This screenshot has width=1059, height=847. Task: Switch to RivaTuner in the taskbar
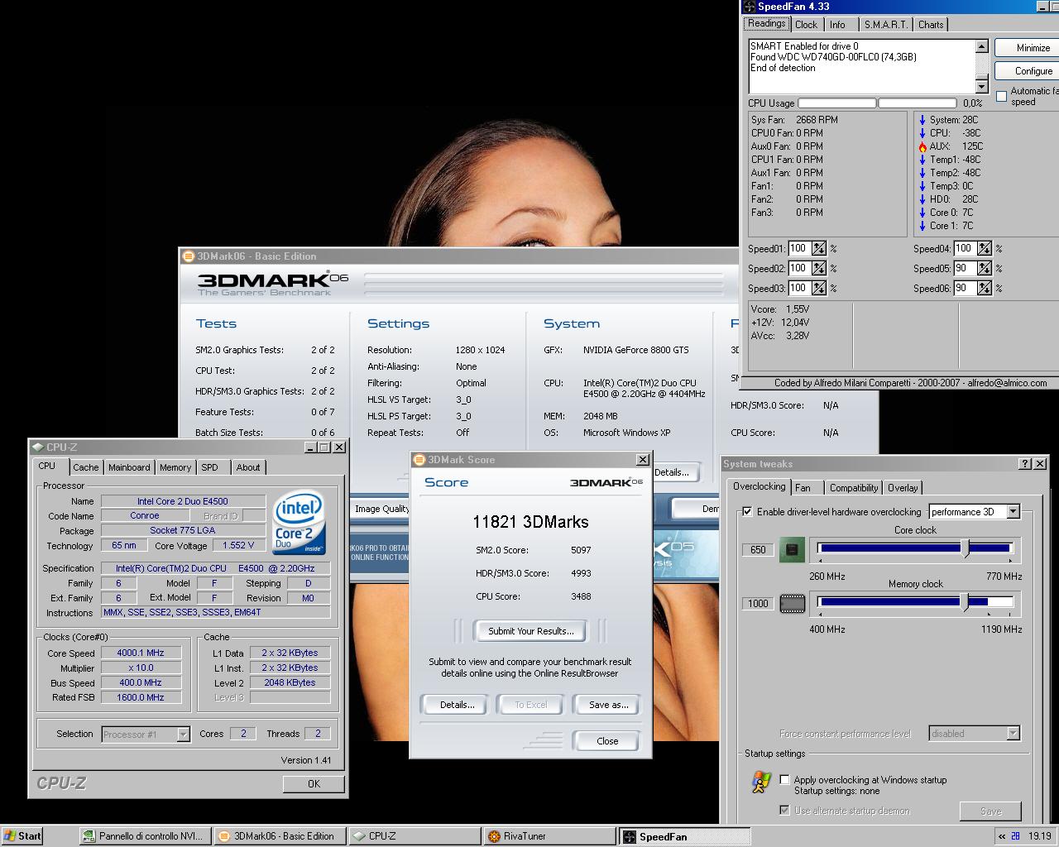(550, 836)
